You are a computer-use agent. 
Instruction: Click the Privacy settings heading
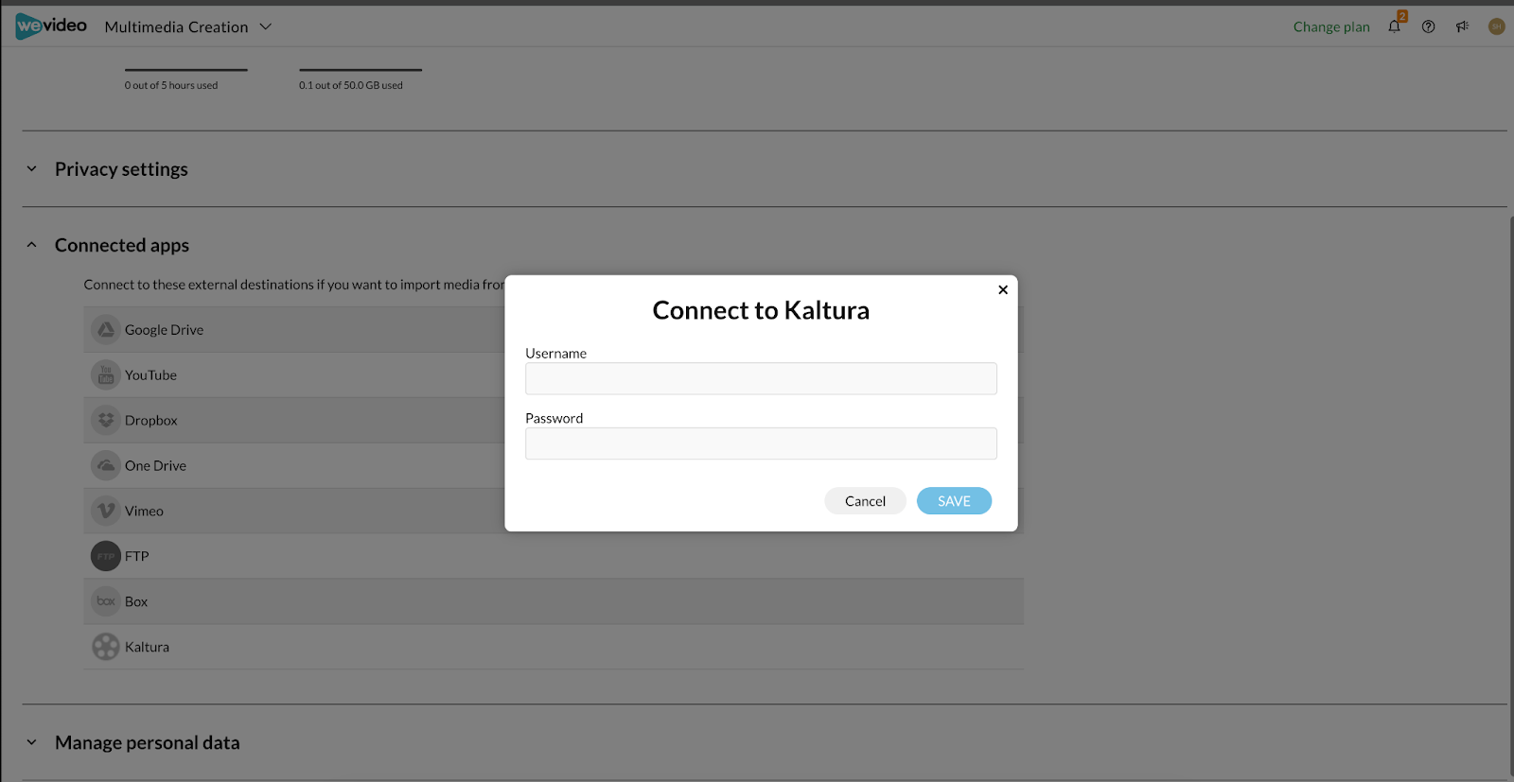(121, 169)
